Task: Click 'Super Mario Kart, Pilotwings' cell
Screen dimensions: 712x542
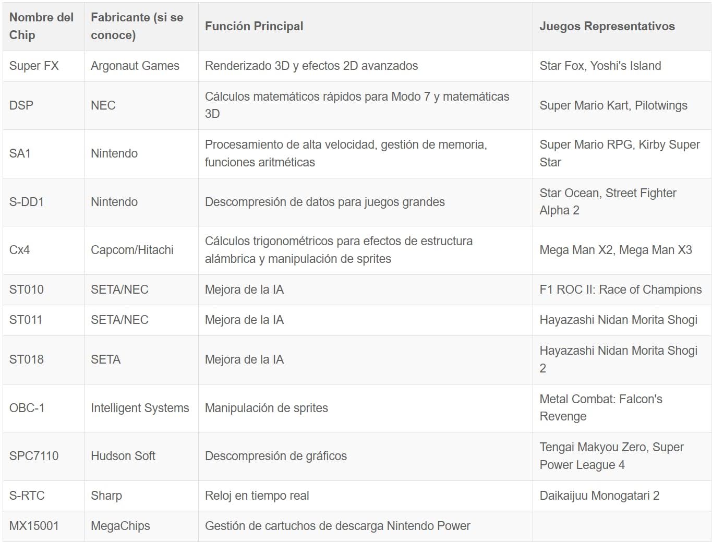Action: [613, 105]
